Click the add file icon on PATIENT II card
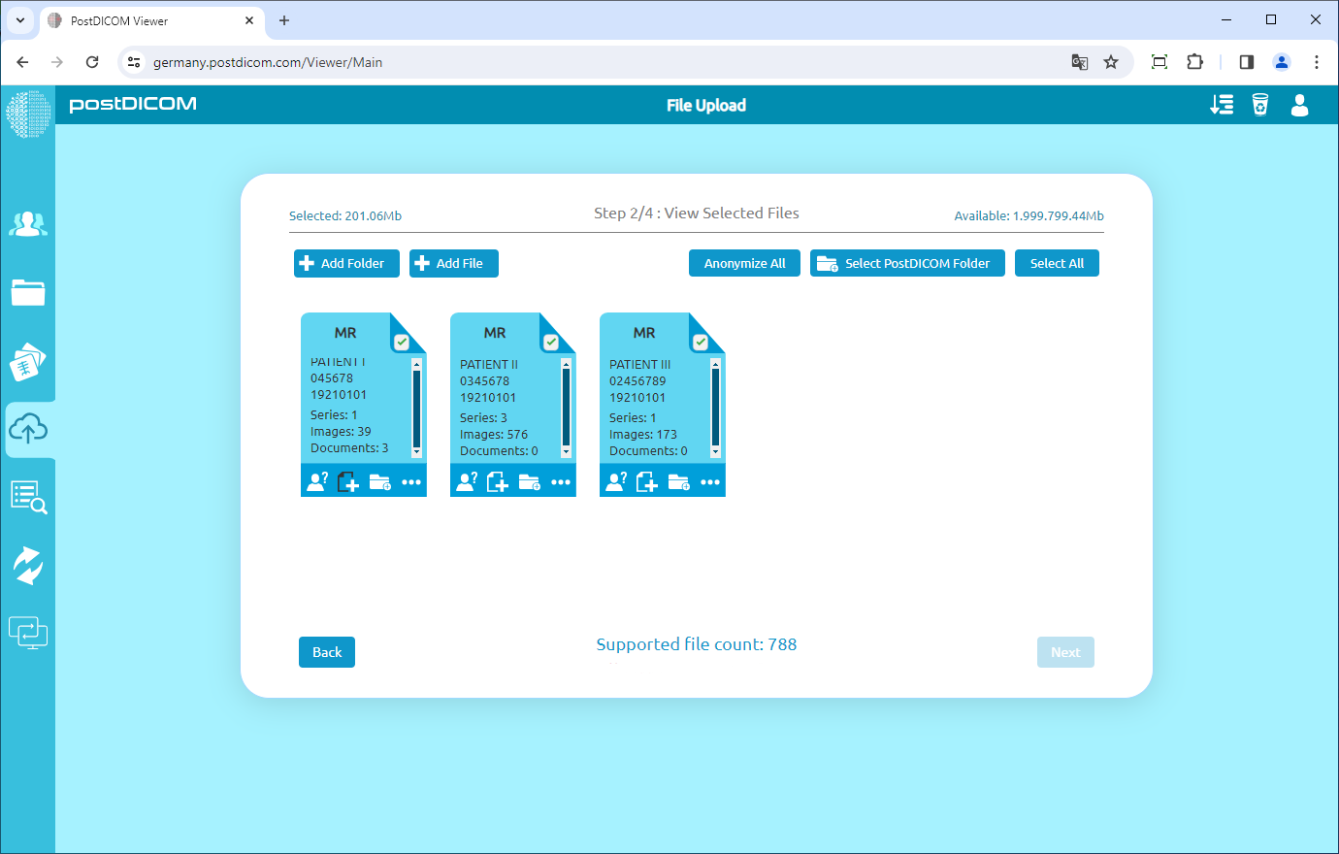The height and width of the screenshot is (854, 1339). (498, 480)
